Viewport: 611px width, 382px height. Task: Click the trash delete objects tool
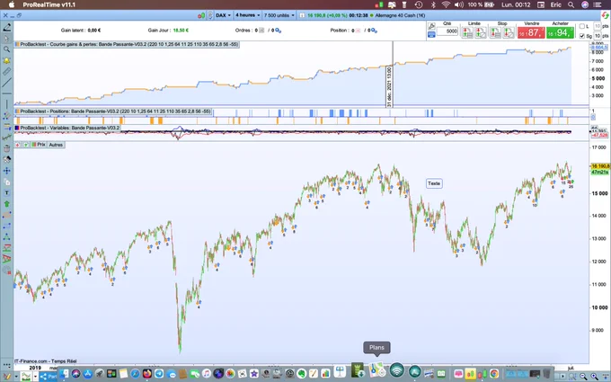[x=6, y=148]
